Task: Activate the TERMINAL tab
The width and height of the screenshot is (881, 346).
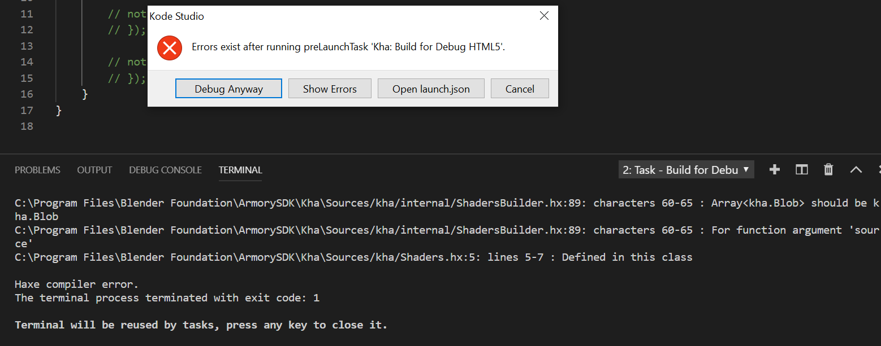Action: tap(240, 170)
